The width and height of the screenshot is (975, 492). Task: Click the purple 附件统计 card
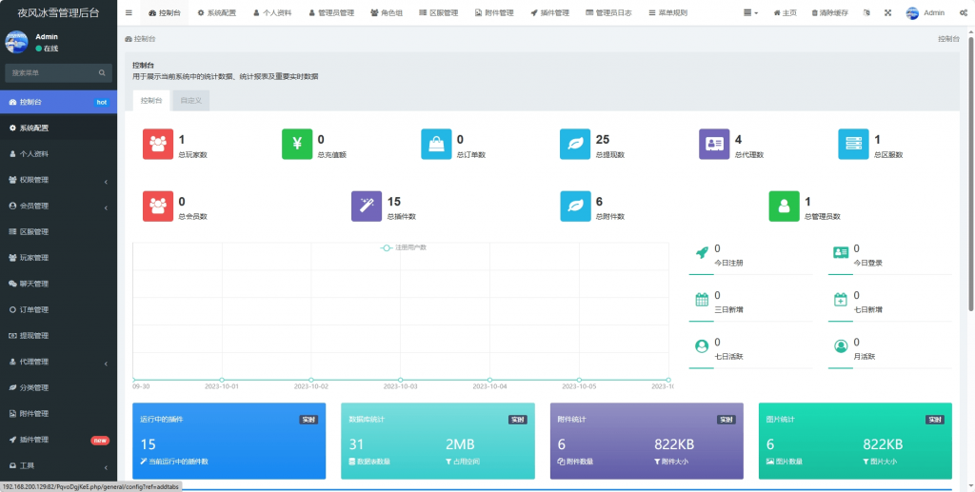click(647, 441)
